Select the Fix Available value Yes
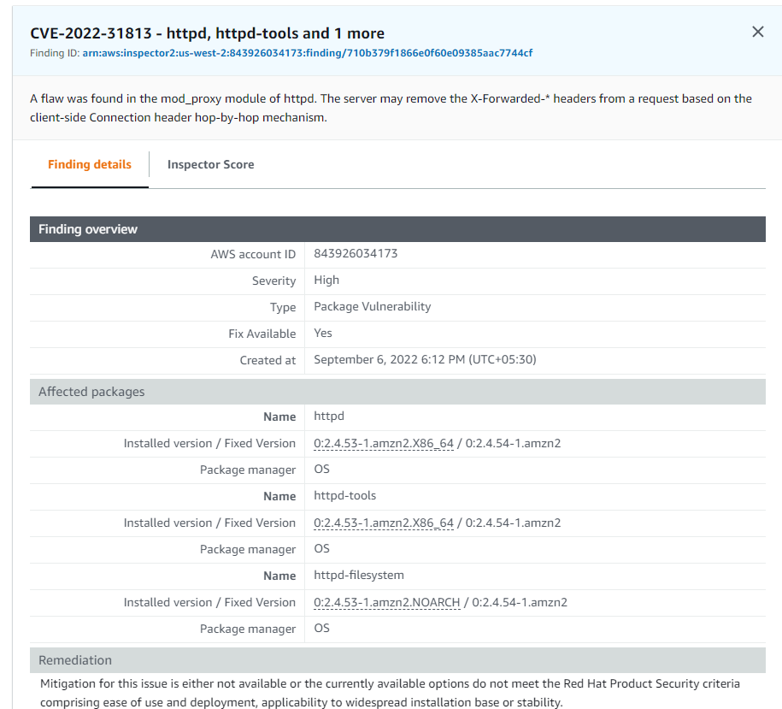 point(322,333)
